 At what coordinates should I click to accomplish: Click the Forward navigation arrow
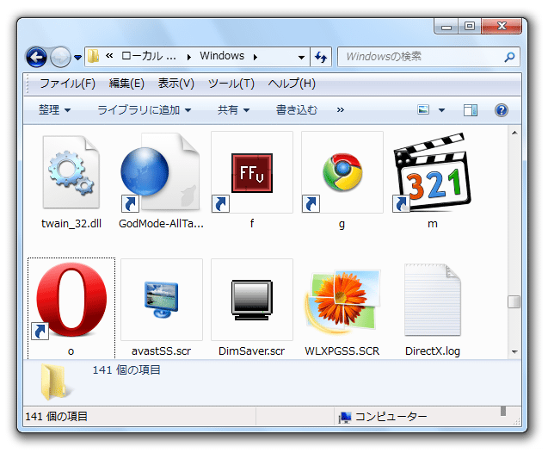pos(60,57)
